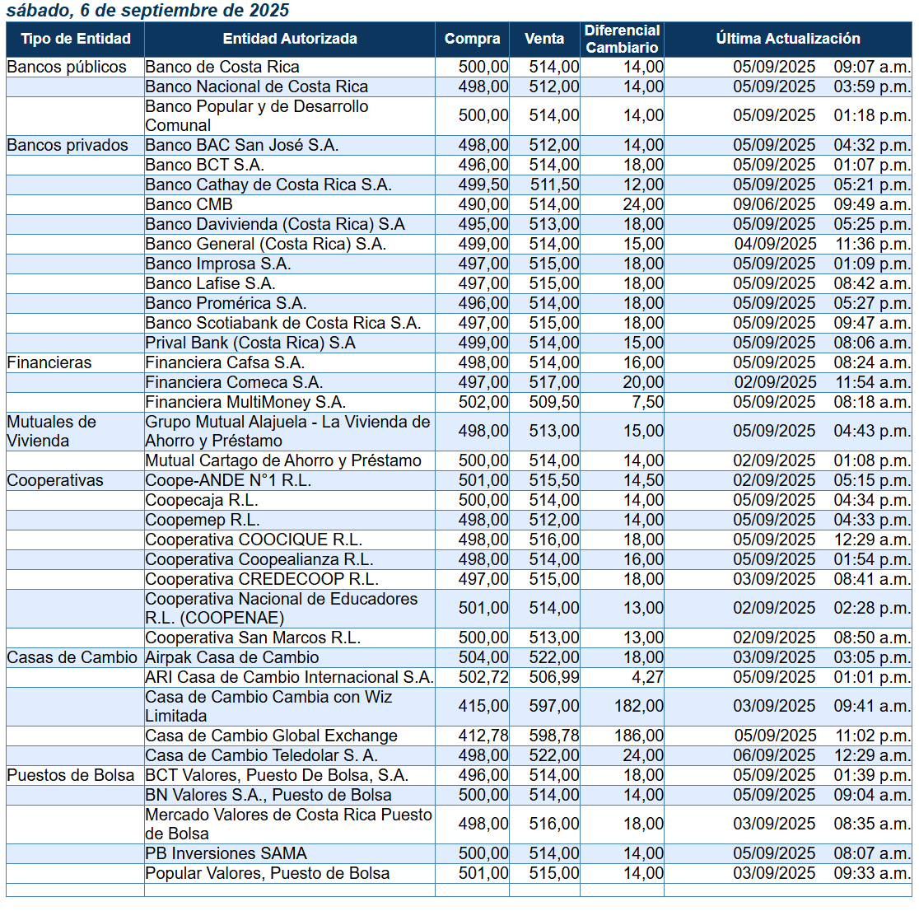Screen dimensions: 919x911
Task: Select Global Exchange's Venta value 598,78
Action: (554, 736)
